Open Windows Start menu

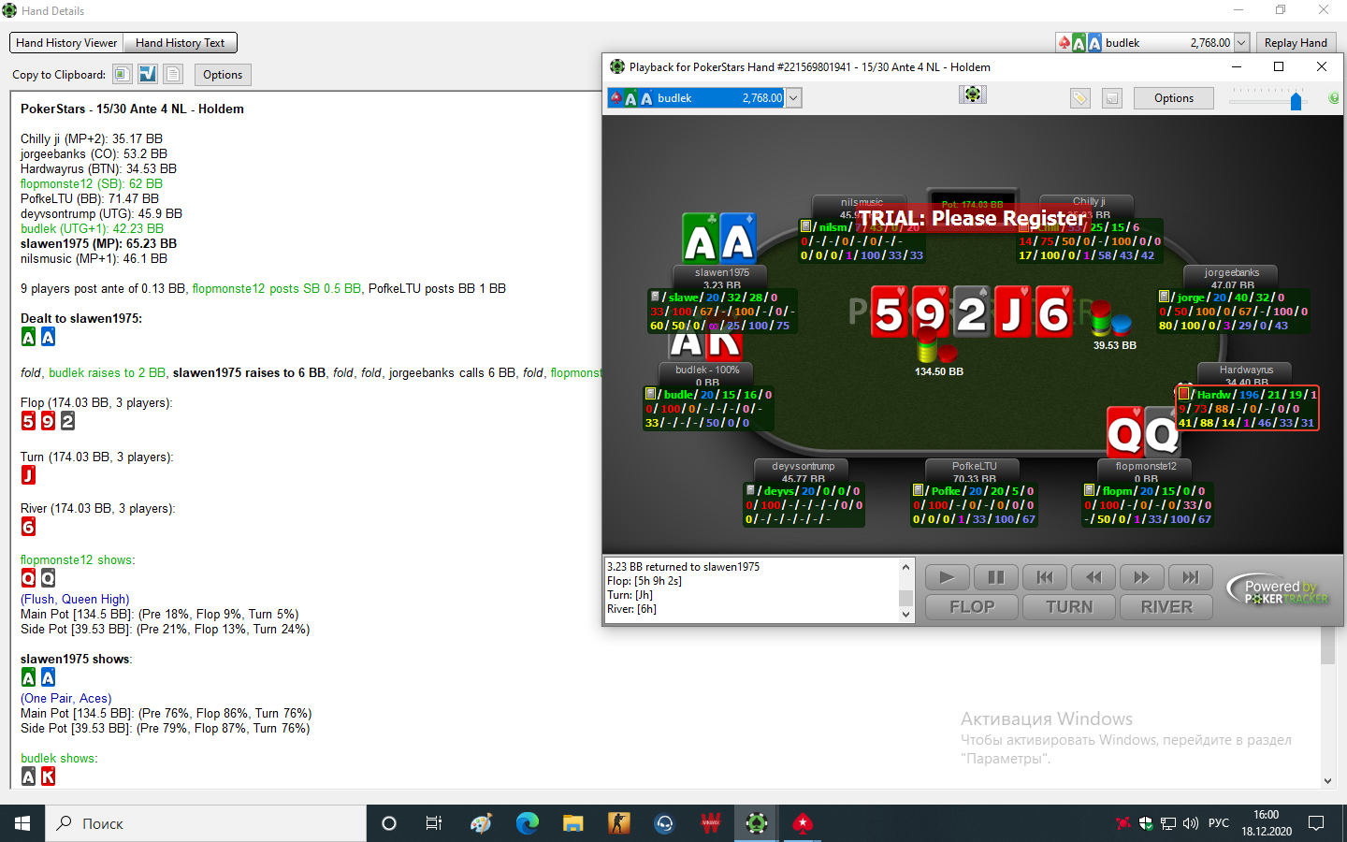[x=22, y=823]
